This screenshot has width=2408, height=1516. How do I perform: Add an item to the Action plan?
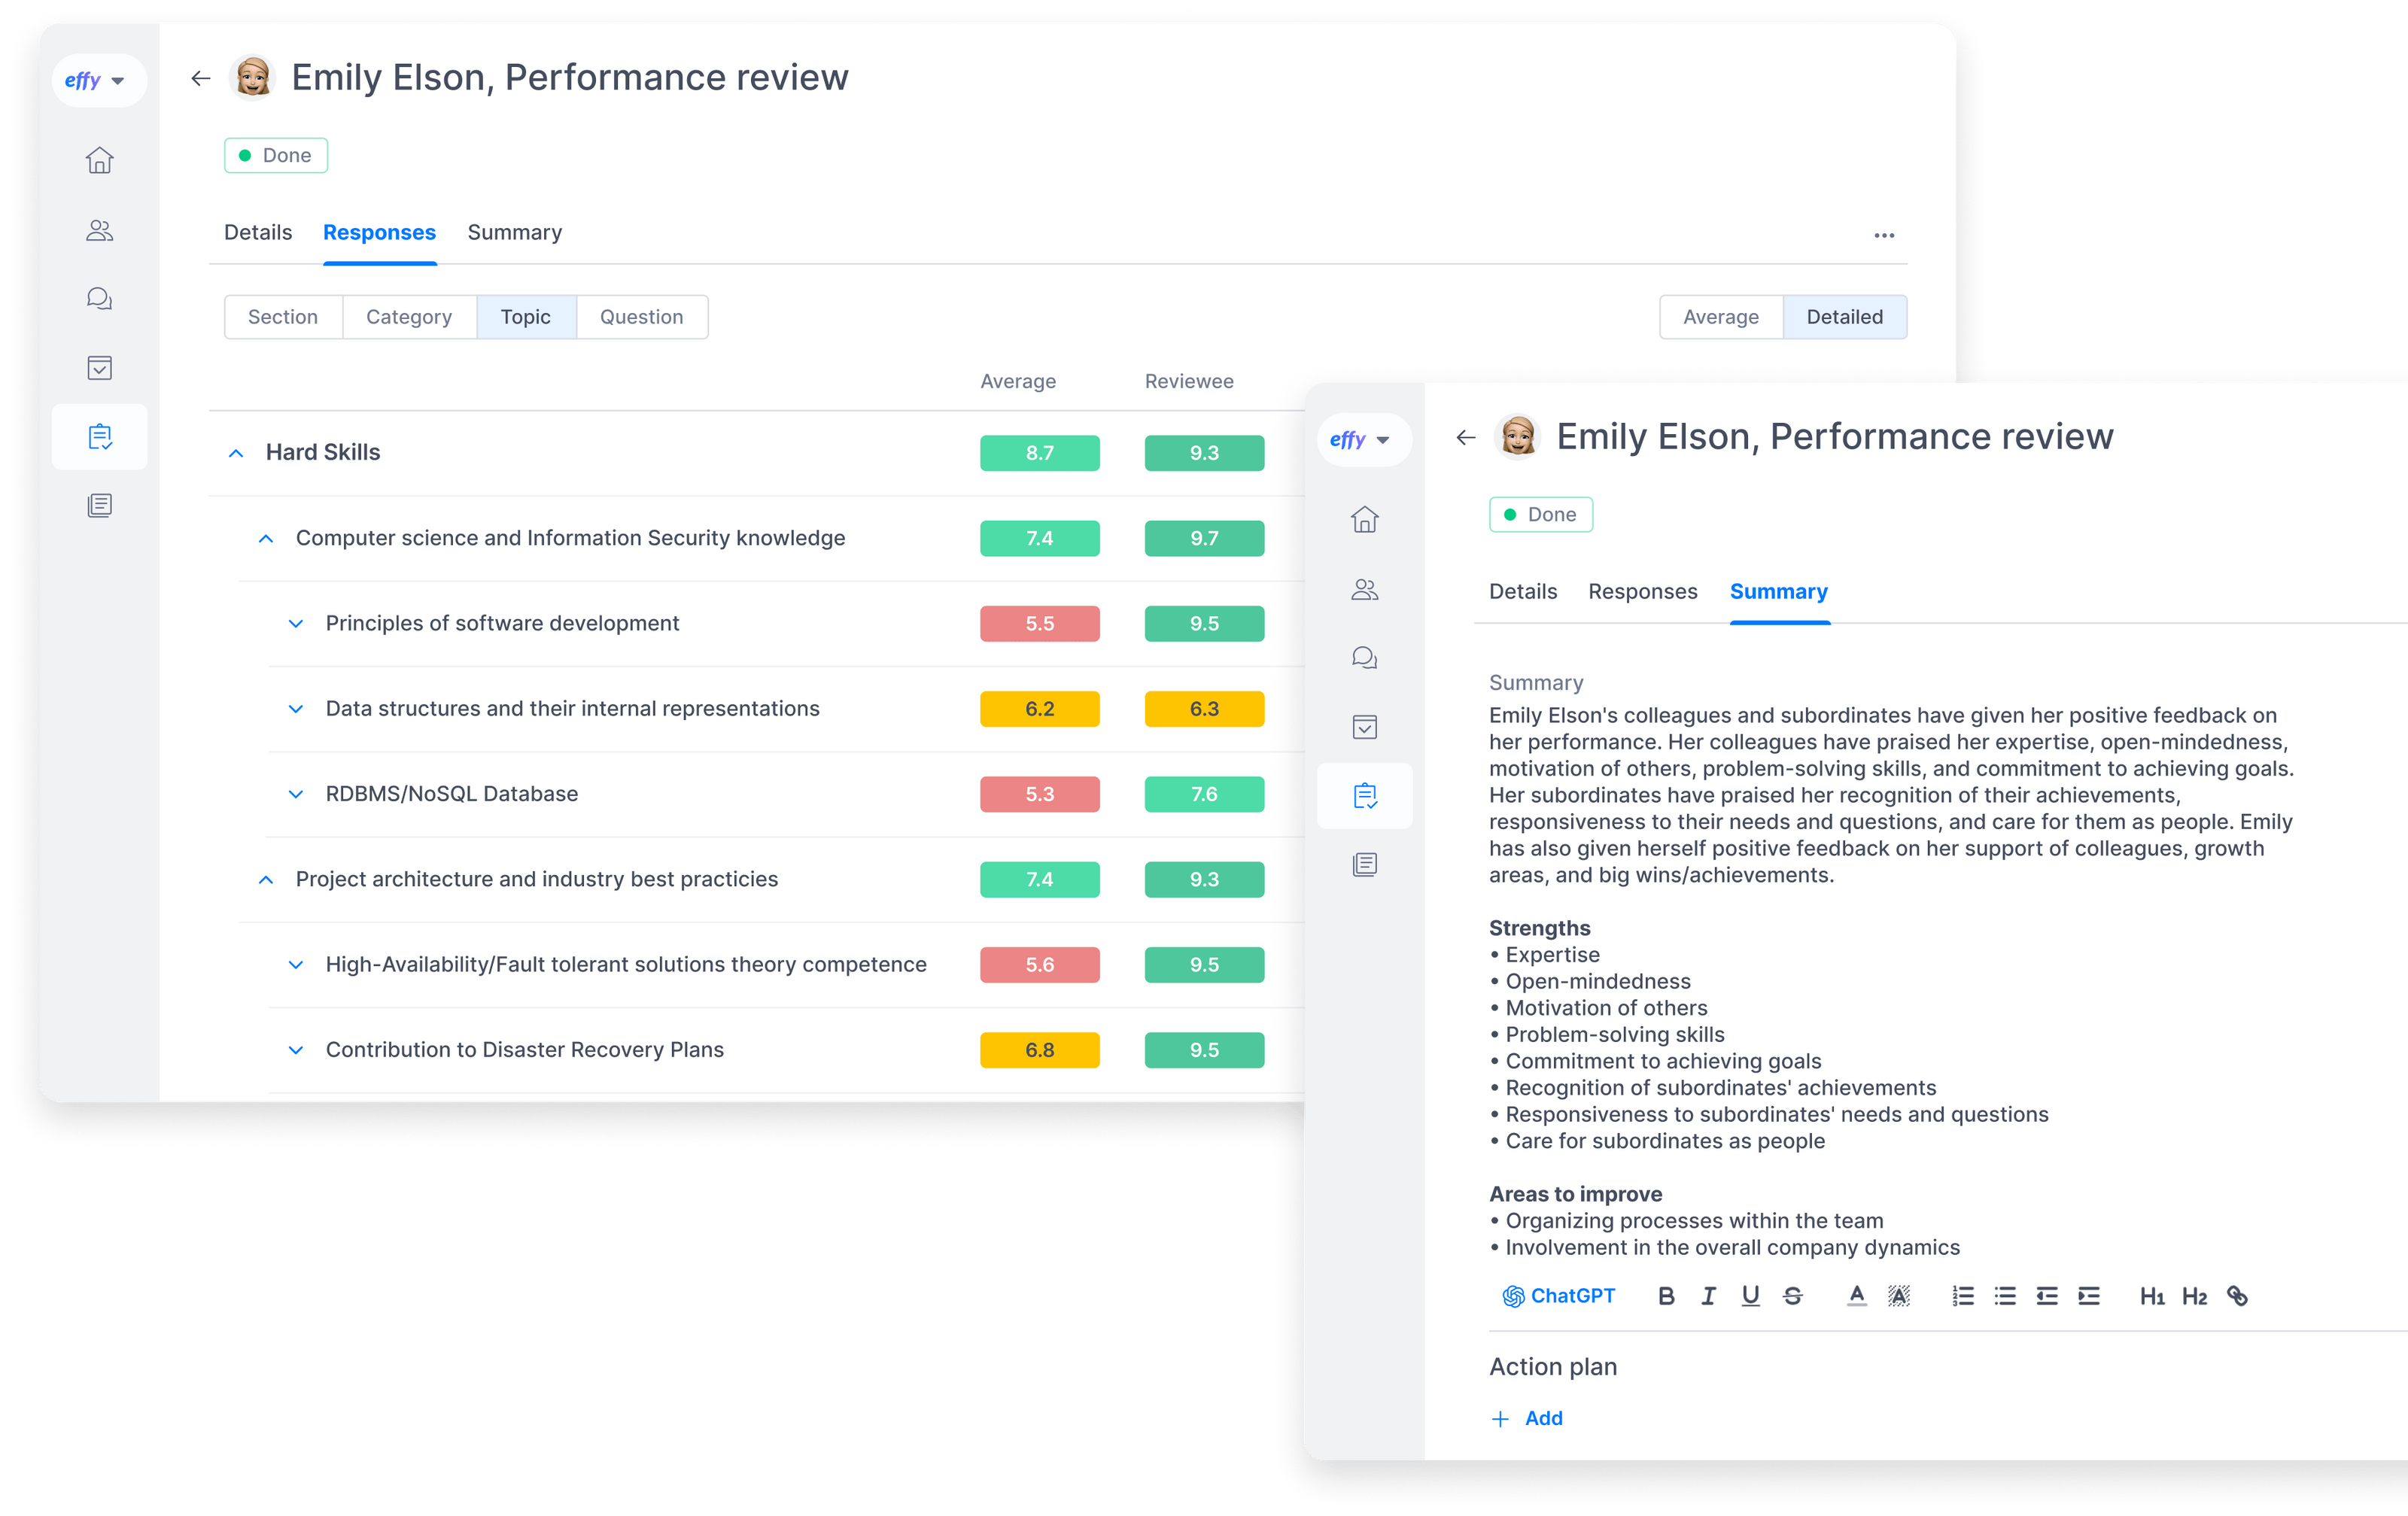[1528, 1418]
